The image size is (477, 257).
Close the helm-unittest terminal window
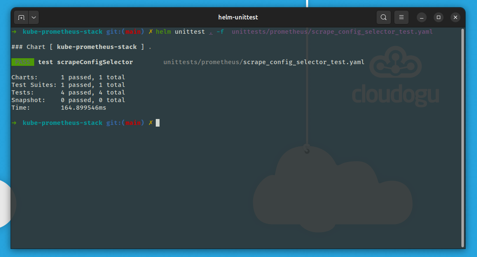[x=455, y=17]
